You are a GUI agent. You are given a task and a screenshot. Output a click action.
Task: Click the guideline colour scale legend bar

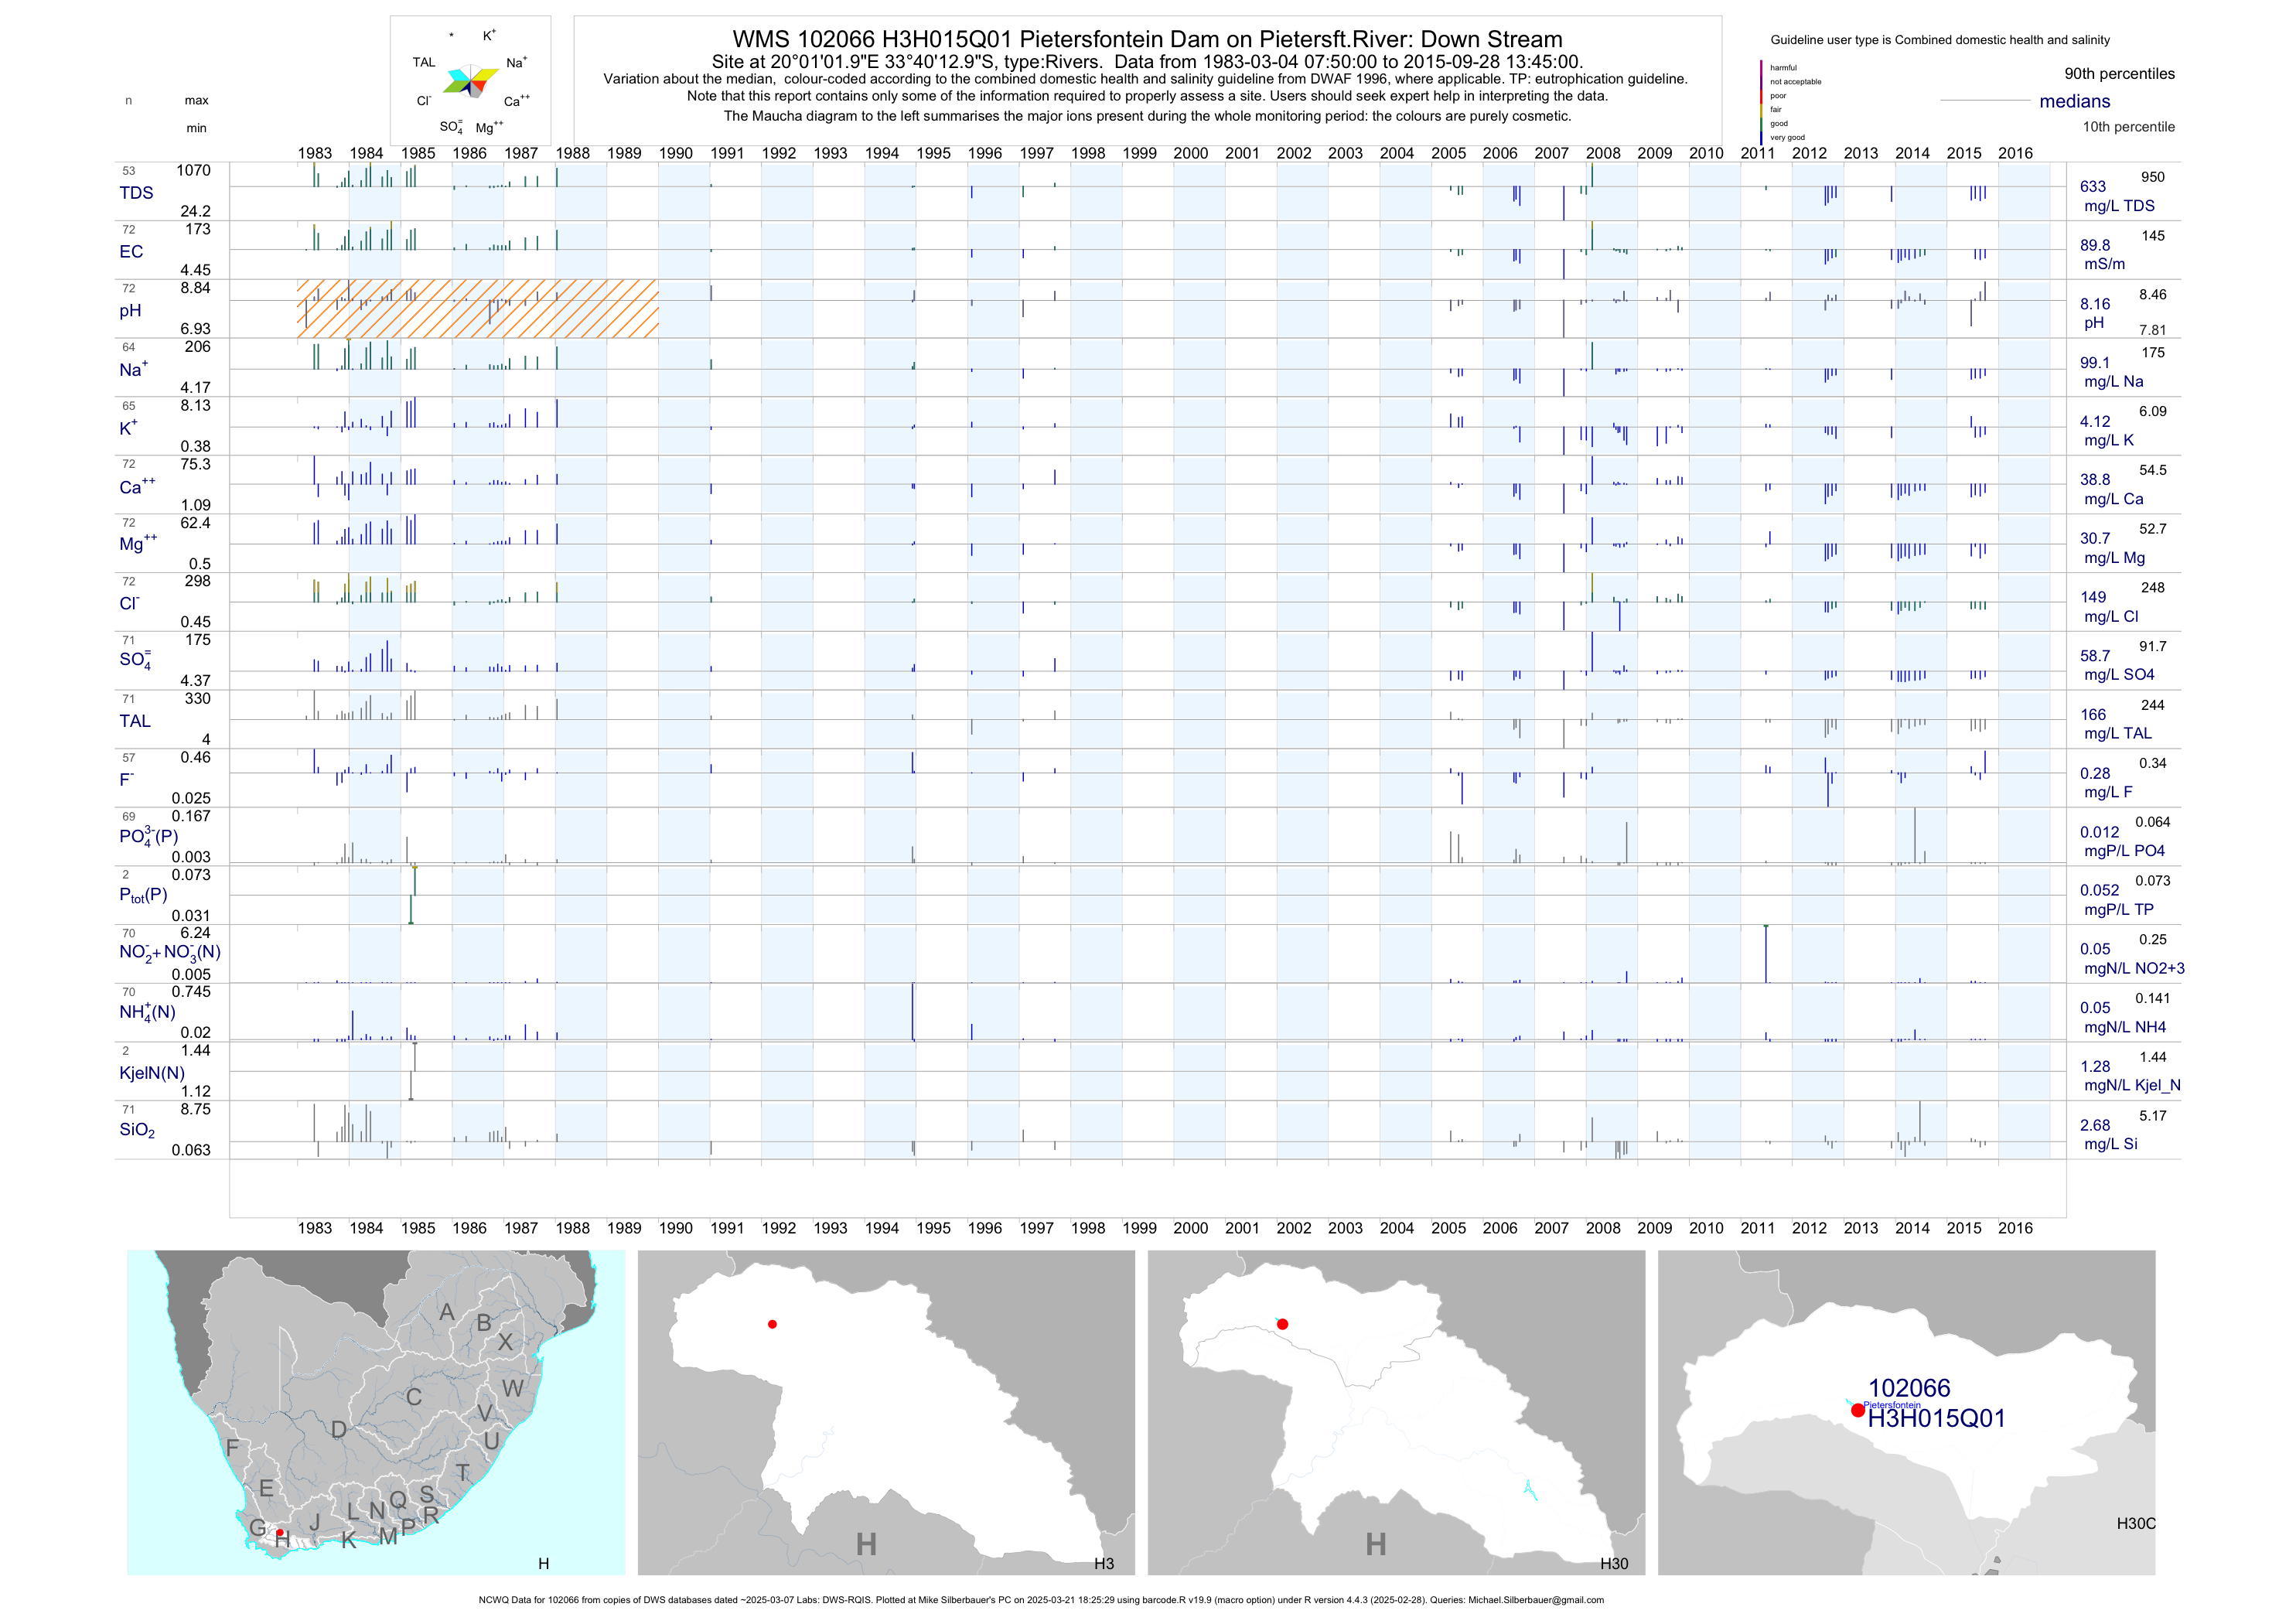[1761, 101]
